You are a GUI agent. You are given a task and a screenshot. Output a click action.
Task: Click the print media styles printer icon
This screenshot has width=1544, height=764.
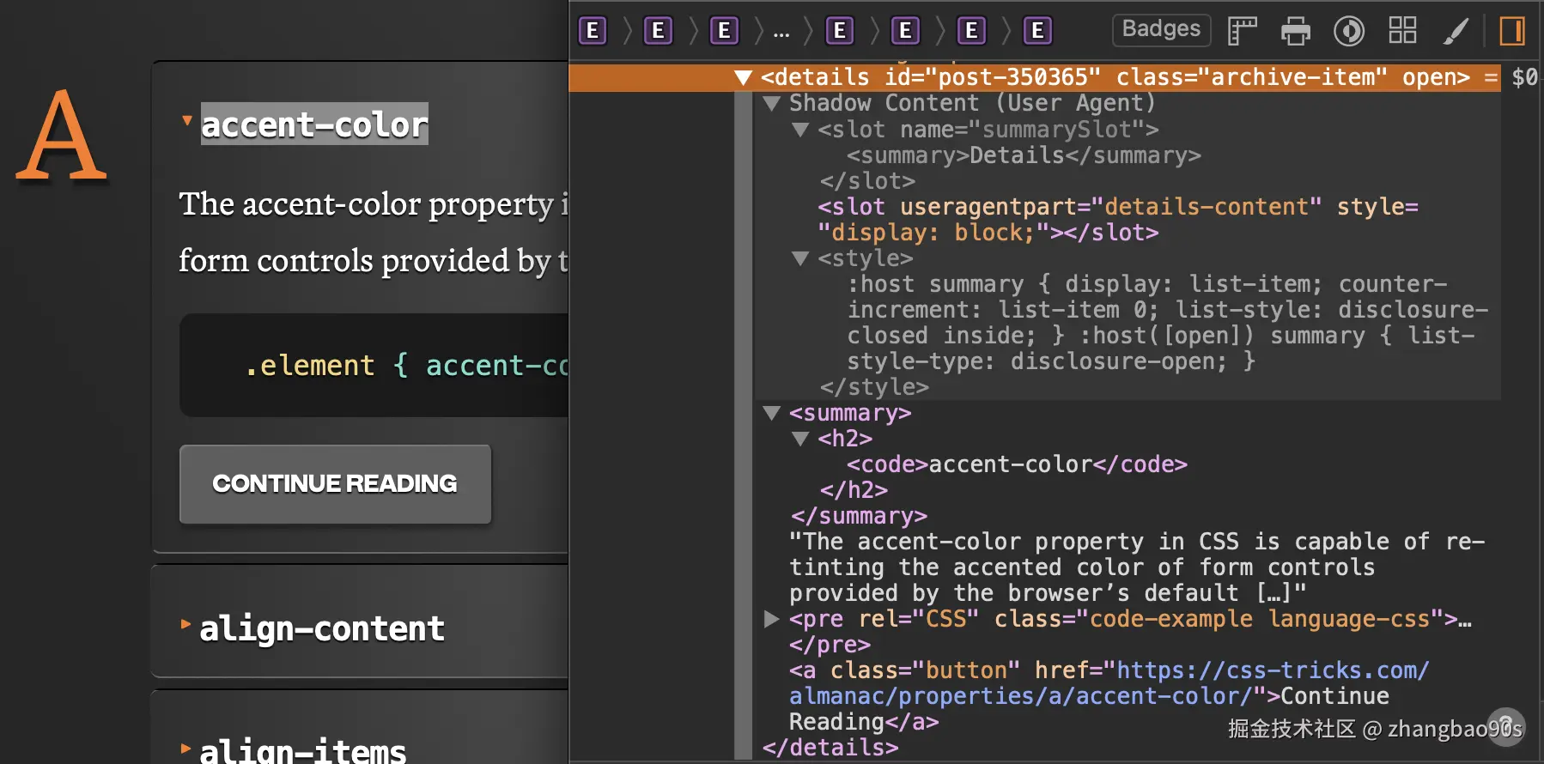pos(1295,31)
